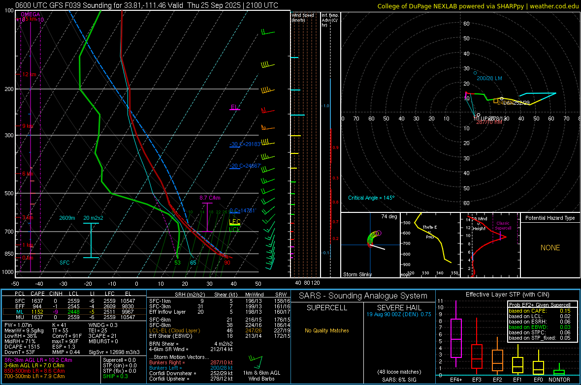Screen dimensions: 581x385
Task: Select the OMEGA label at top left
Action: [31, 14]
